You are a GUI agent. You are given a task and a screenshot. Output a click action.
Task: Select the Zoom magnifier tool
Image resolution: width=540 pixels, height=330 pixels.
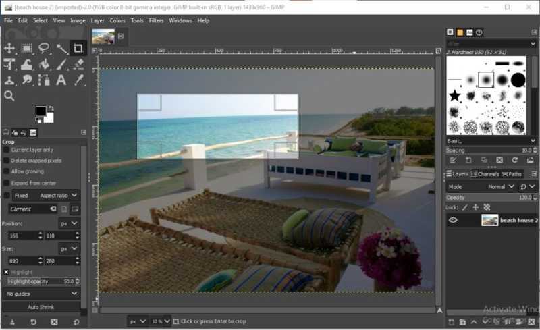point(9,96)
